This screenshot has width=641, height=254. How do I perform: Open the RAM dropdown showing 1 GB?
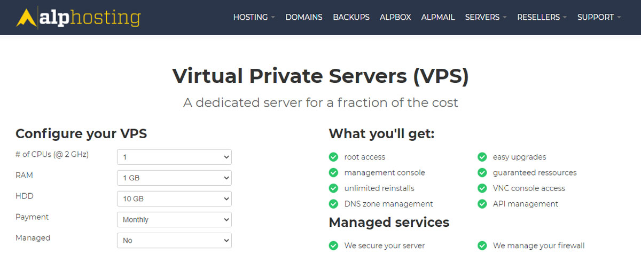(x=174, y=178)
